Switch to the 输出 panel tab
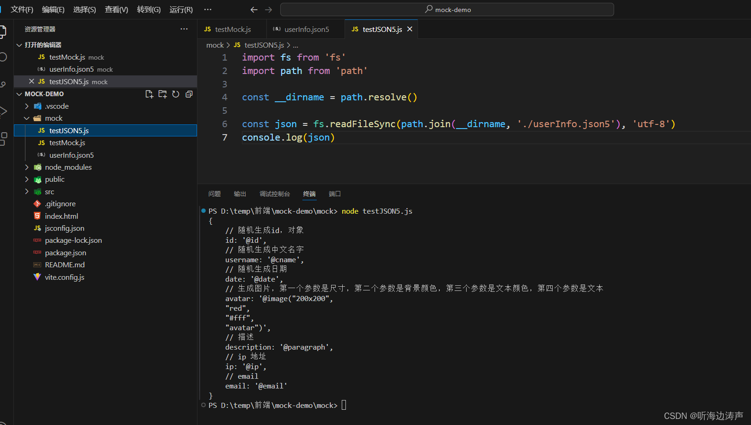This screenshot has width=751, height=425. click(x=240, y=194)
